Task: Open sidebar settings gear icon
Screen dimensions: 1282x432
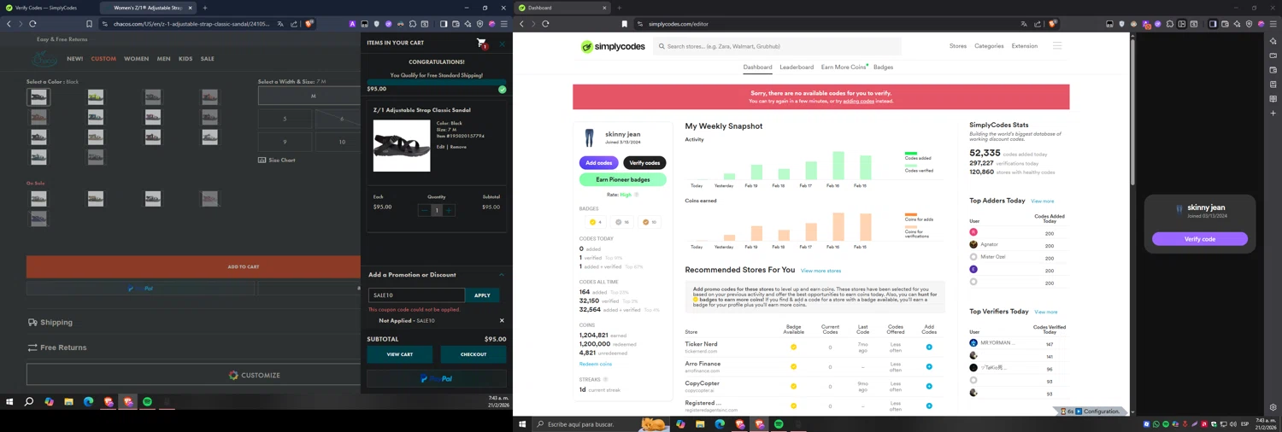Action: [x=1273, y=408]
